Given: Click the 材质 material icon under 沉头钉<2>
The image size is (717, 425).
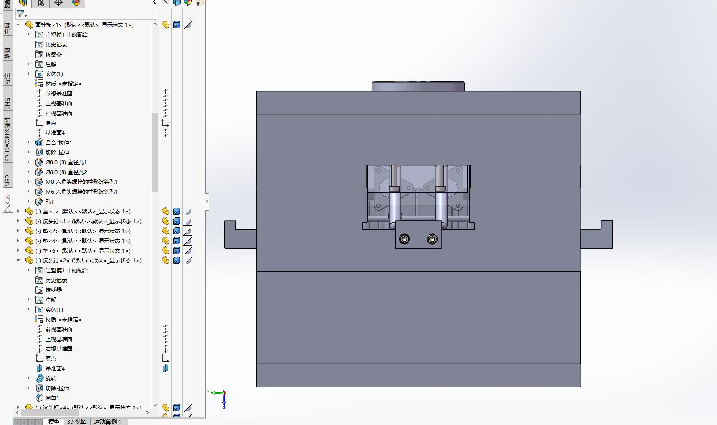Looking at the screenshot, I should pos(39,319).
